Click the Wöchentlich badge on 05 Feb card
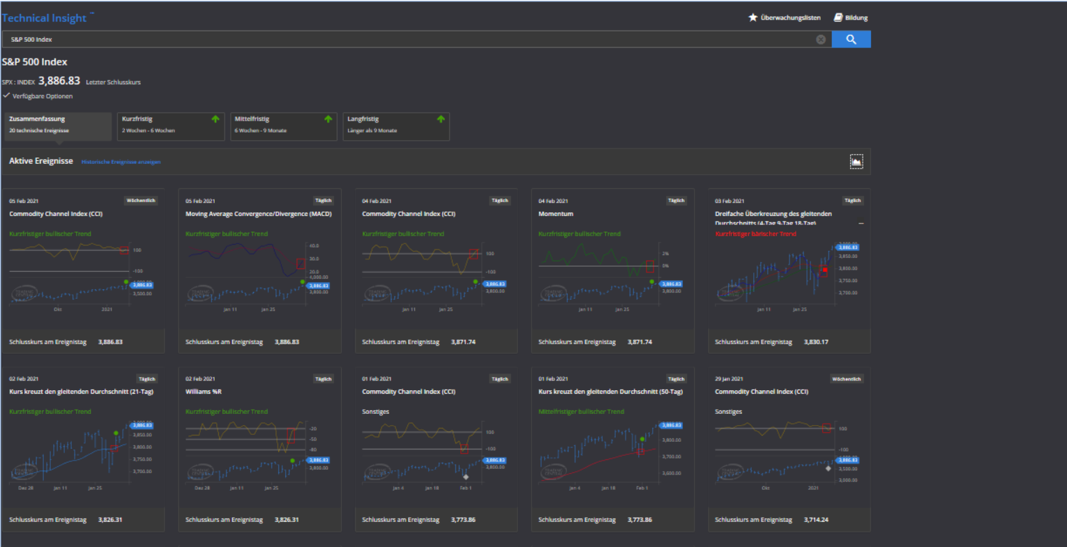The image size is (1067, 547). tap(141, 201)
